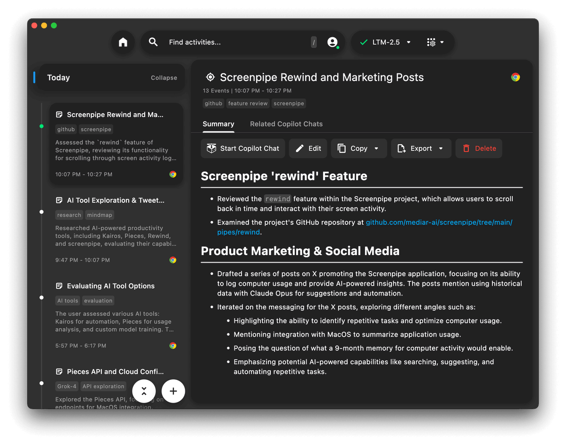The width and height of the screenshot is (566, 445).
Task: Open the user account profile icon
Action: pyautogui.click(x=333, y=42)
